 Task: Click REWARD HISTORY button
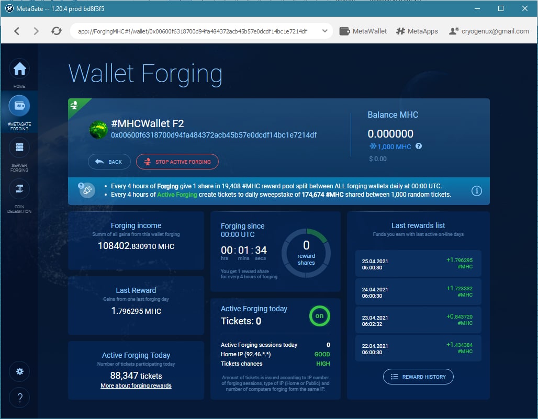418,377
